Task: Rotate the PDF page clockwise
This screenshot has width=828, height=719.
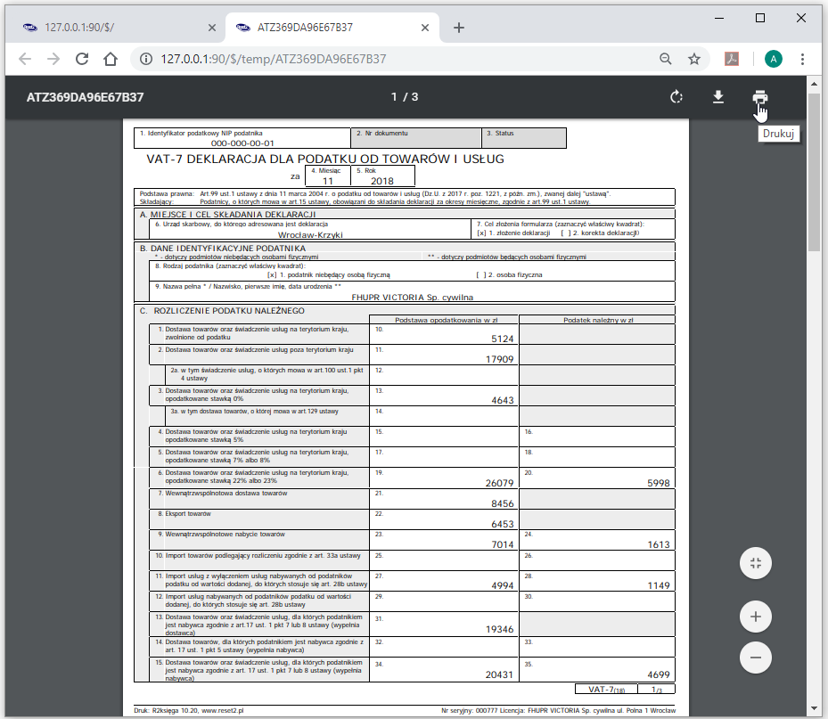Action: point(676,97)
